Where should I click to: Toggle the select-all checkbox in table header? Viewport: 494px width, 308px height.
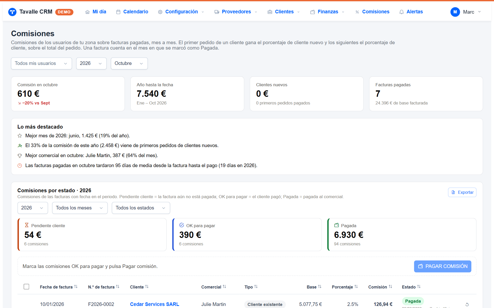coord(26,287)
